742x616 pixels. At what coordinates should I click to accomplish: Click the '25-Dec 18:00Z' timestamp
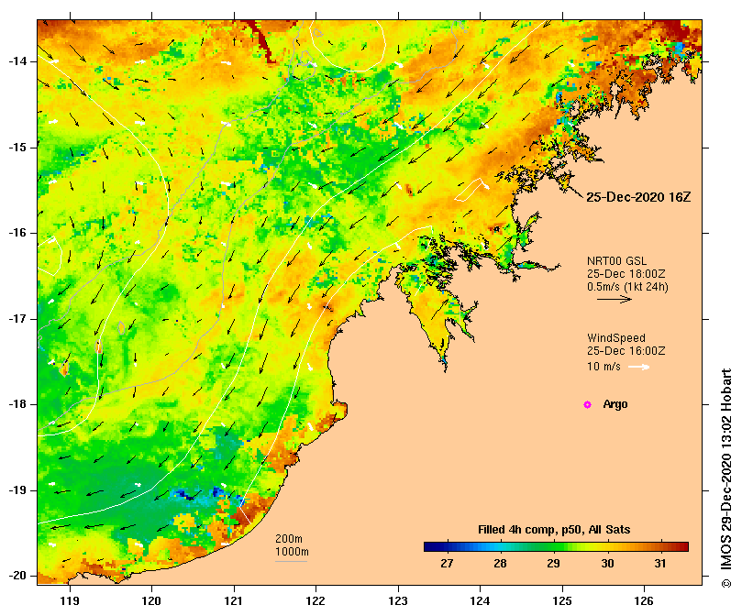pyautogui.click(x=626, y=274)
